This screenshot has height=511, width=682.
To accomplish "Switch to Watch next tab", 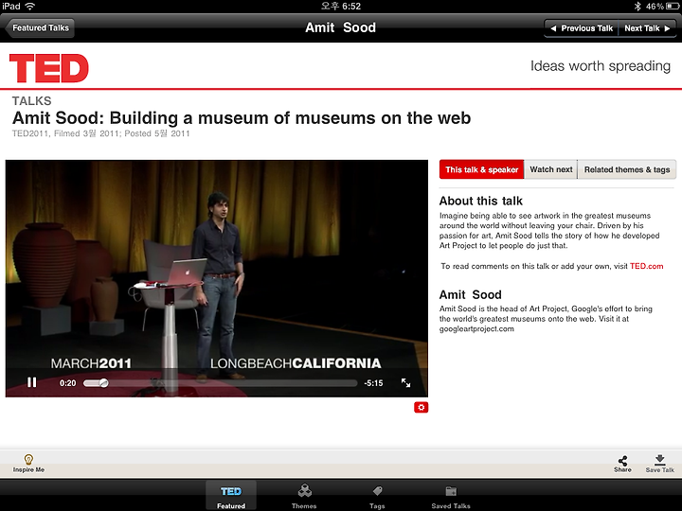I will (550, 169).
